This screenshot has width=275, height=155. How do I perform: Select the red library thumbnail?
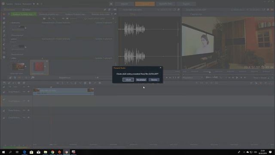point(39,67)
